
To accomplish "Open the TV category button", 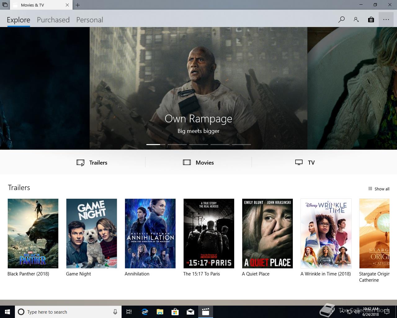I will (305, 162).
